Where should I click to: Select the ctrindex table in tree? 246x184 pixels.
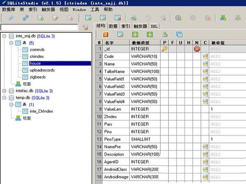tap(37, 56)
